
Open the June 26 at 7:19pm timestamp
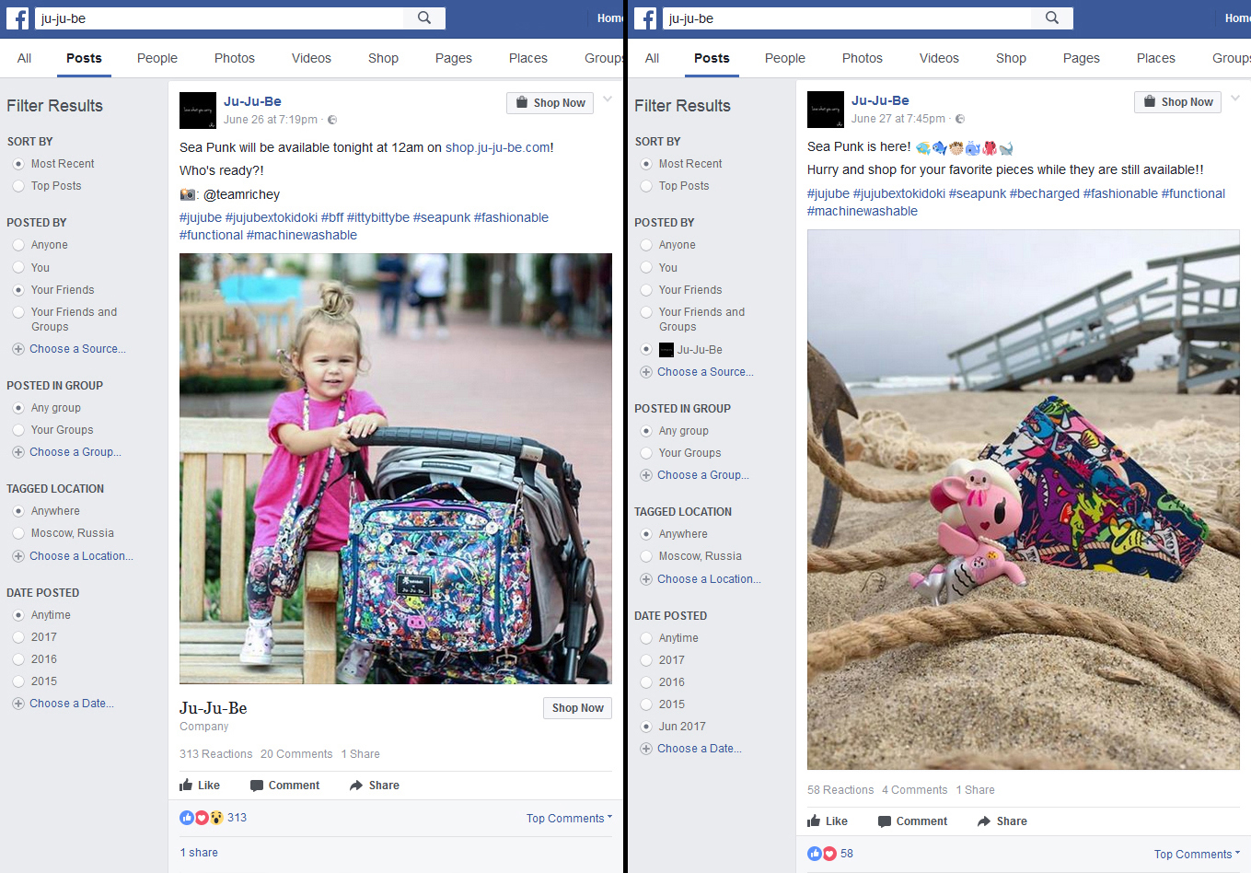[271, 120]
